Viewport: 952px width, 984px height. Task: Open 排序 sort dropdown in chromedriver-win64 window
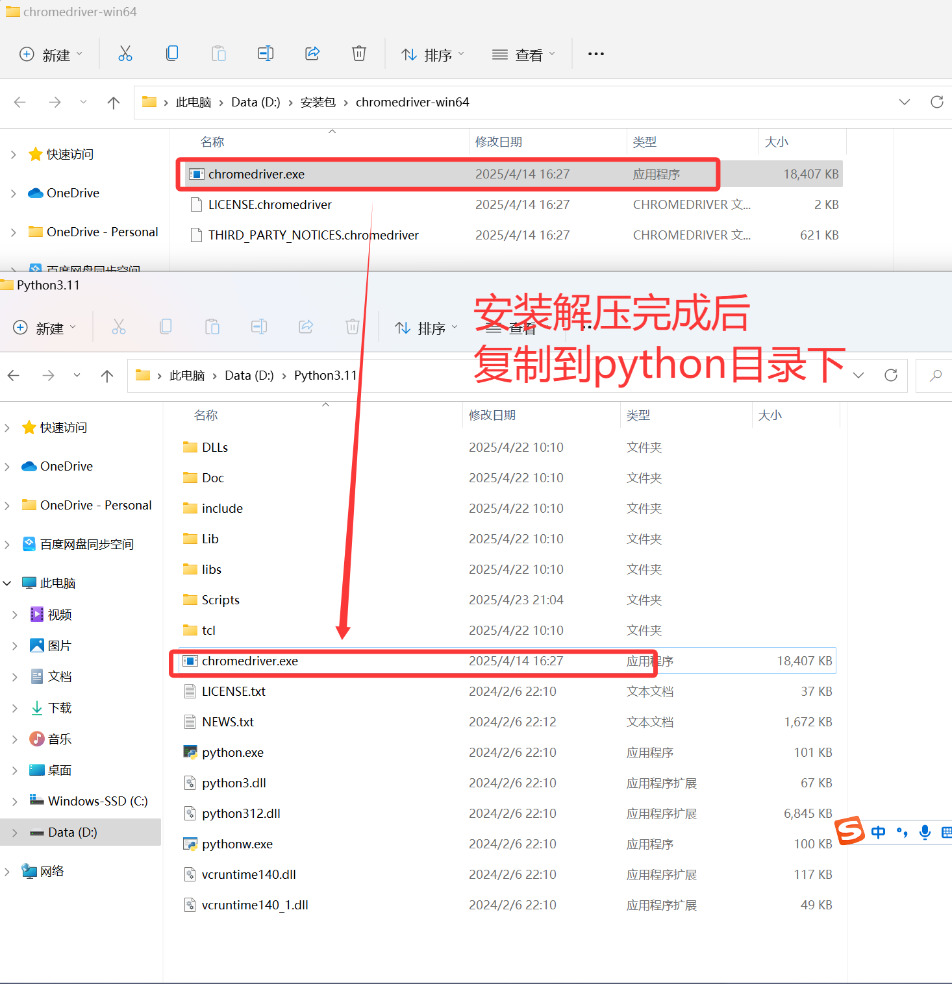click(x=432, y=55)
